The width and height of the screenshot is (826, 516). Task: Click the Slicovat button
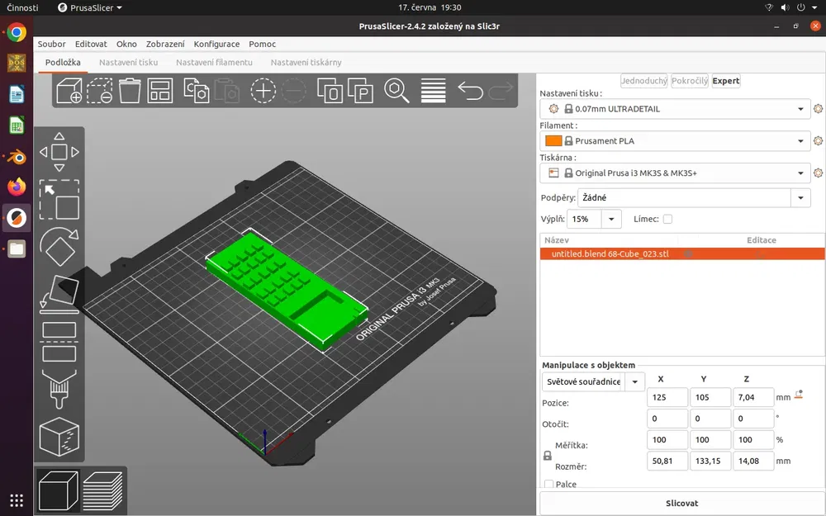coord(681,504)
